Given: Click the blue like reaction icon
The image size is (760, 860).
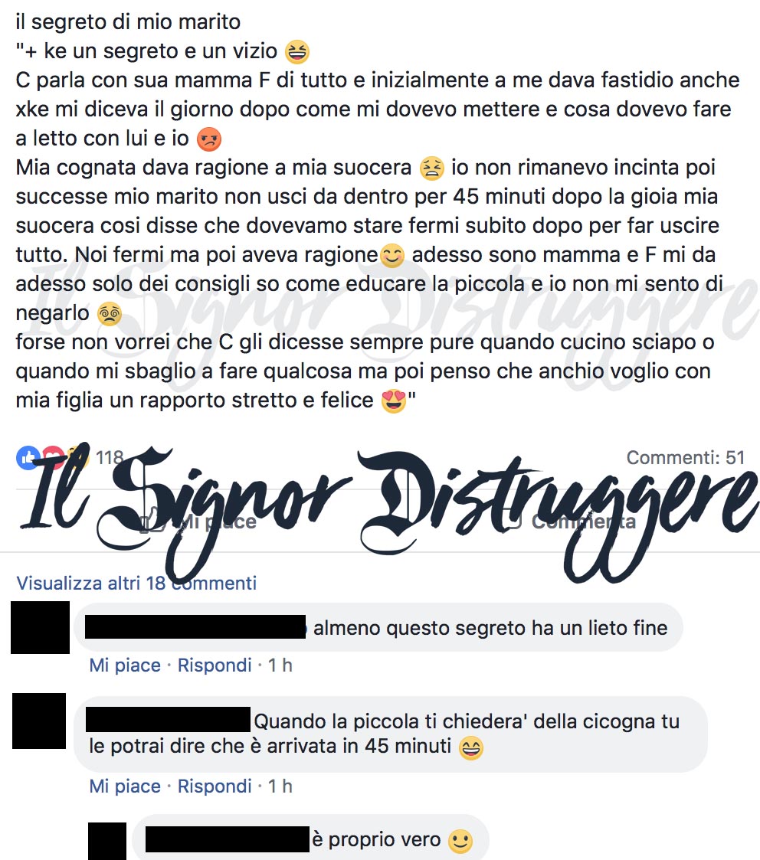Looking at the screenshot, I should 28,457.
